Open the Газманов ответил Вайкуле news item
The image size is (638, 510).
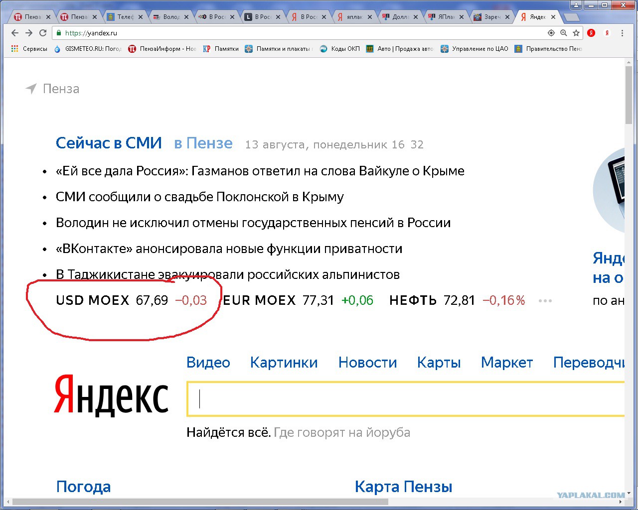[260, 171]
